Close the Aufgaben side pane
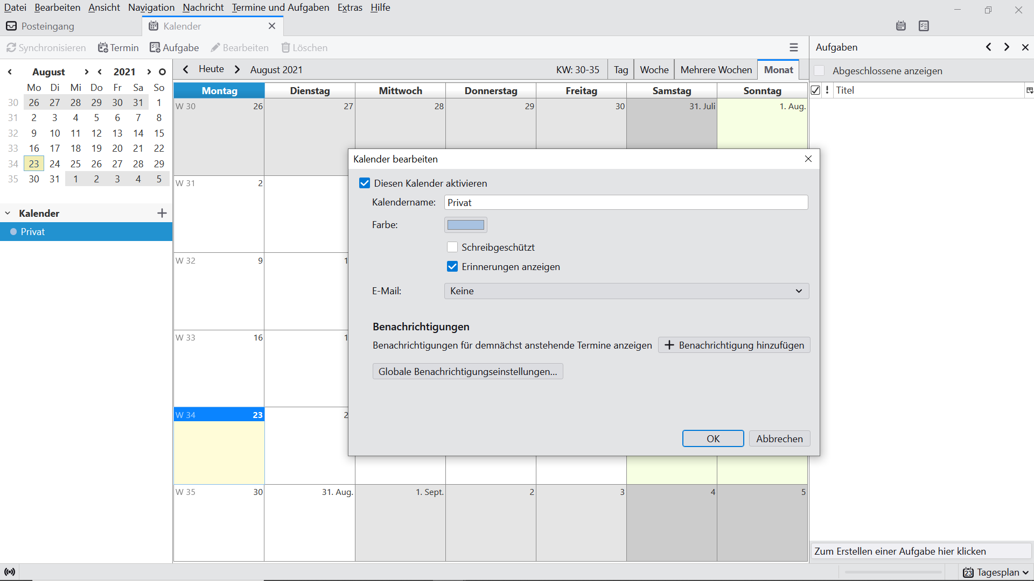The height and width of the screenshot is (581, 1034). (x=1025, y=47)
